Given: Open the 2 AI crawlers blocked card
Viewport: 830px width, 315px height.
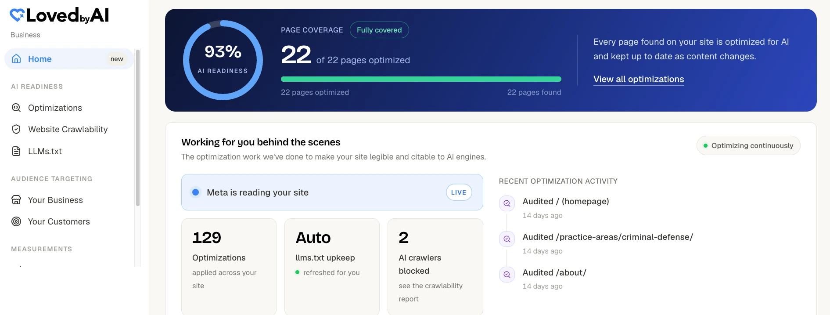Looking at the screenshot, I should click(x=435, y=267).
